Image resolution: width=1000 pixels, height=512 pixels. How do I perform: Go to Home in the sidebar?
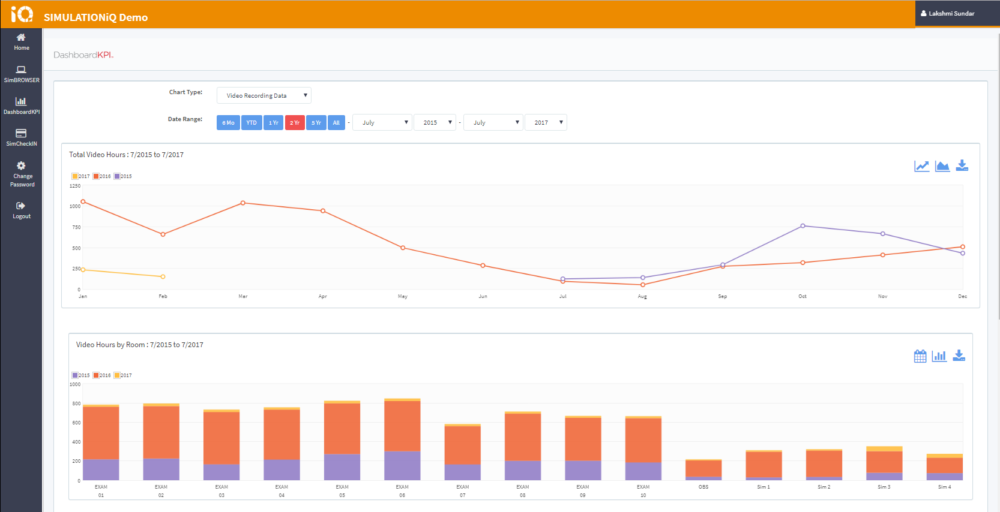point(22,42)
